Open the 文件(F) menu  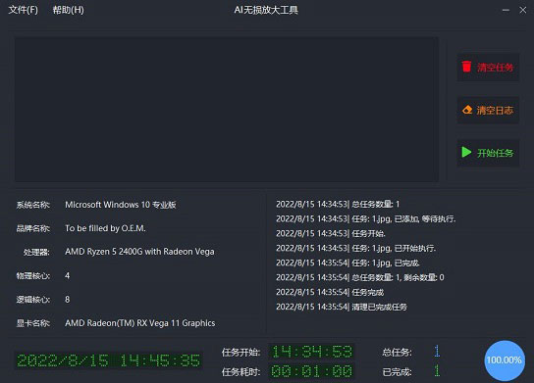point(24,10)
